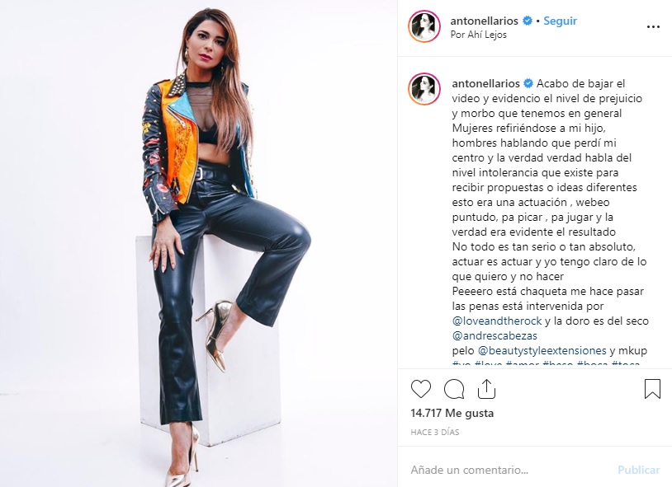This screenshot has width=672, height=487.
Task: Click the Publicar button
Action: point(639,470)
